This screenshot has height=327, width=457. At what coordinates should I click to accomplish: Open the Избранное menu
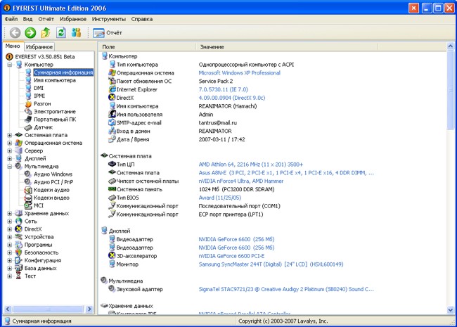[x=73, y=19]
